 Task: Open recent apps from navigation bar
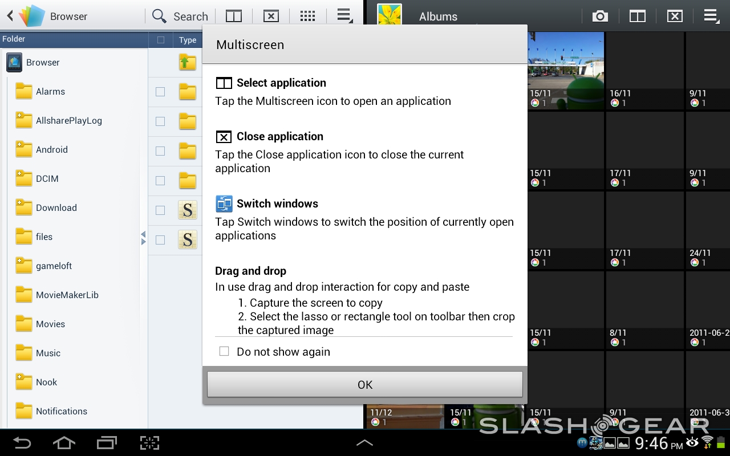pyautogui.click(x=107, y=443)
